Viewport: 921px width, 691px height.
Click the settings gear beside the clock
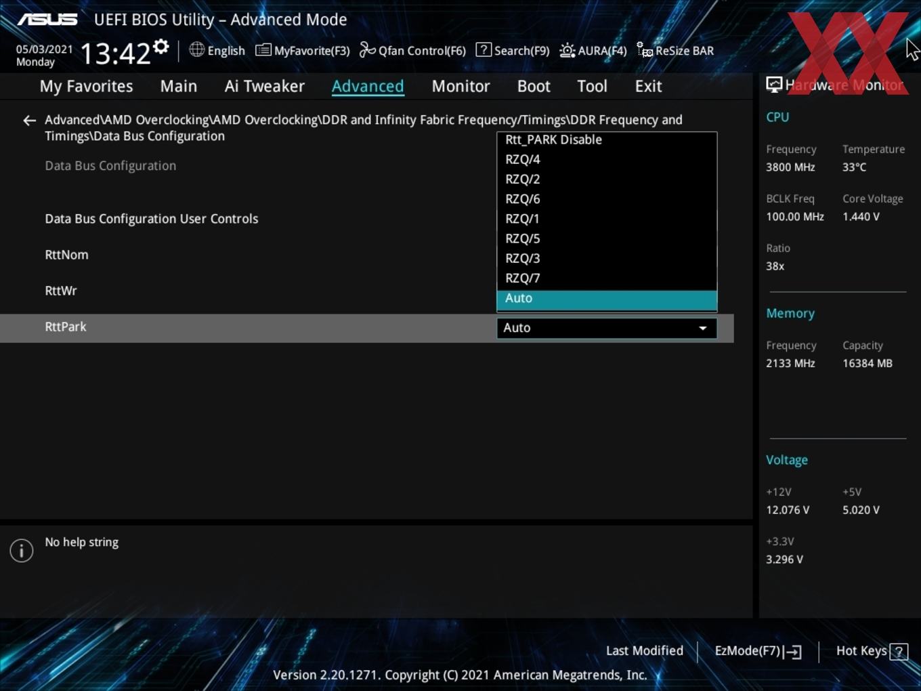[161, 47]
